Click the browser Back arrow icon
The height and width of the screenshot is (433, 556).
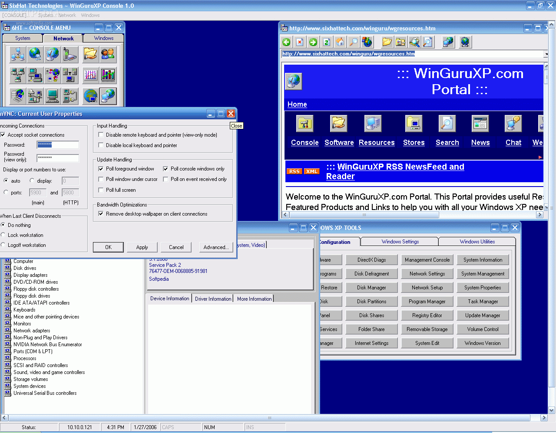click(x=286, y=42)
